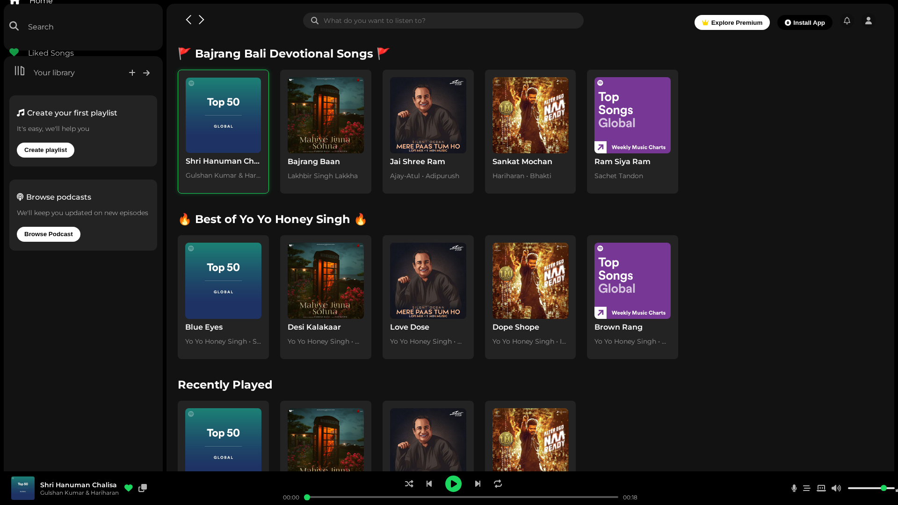Click the Ajay-Atul · Adipurush artist text
The image size is (898, 505).
[x=425, y=176]
